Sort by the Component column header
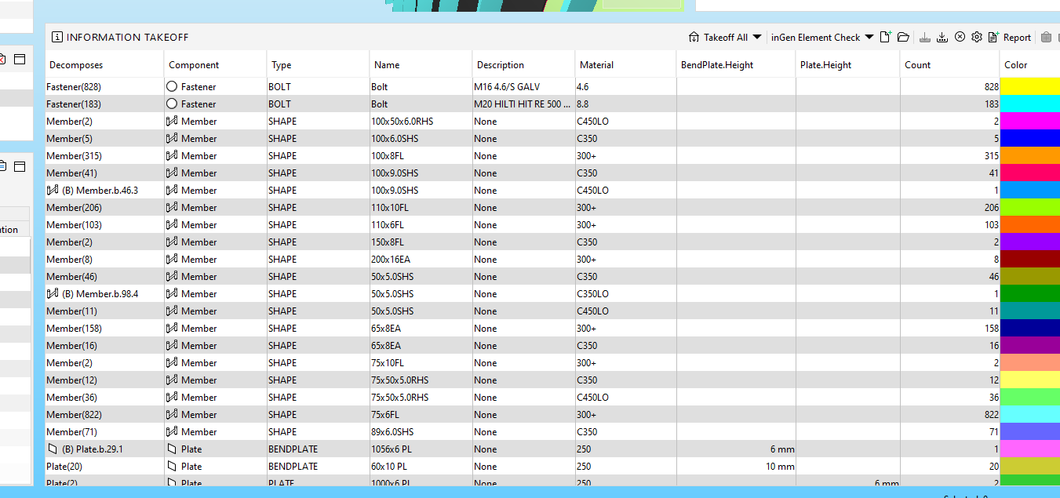Viewport: 1060px width, 498px height. (216, 65)
